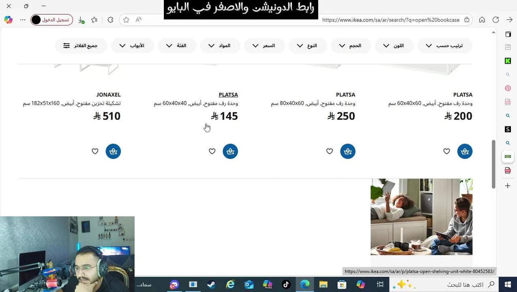Screen dimensions: 517x292
Task: Open TikTok from the taskbar
Action: click(286, 284)
